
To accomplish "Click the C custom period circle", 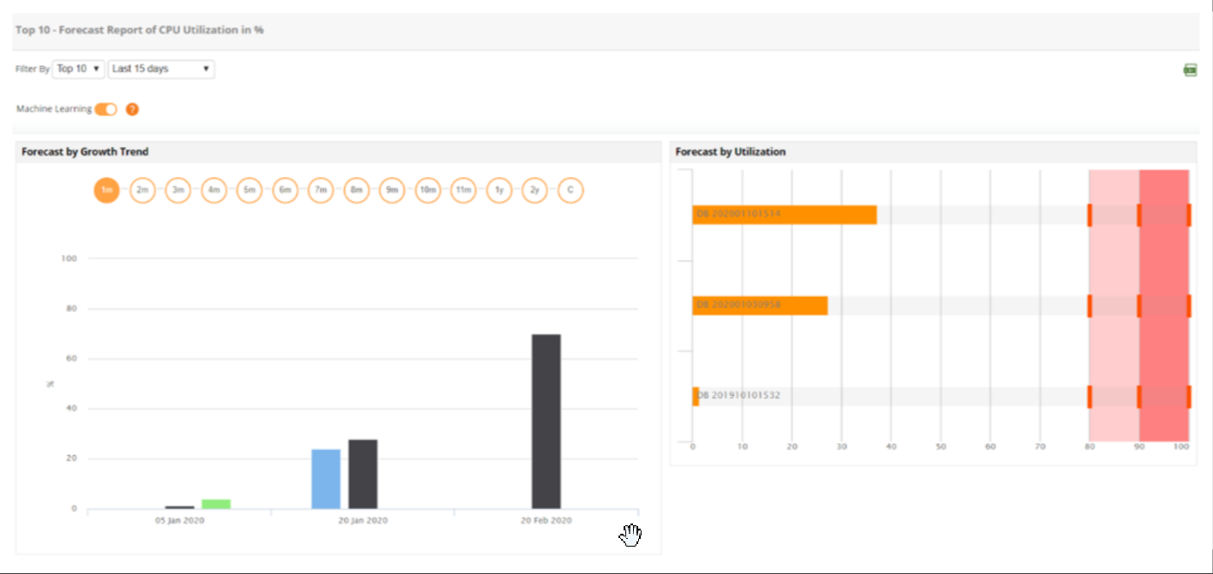I will pos(570,190).
